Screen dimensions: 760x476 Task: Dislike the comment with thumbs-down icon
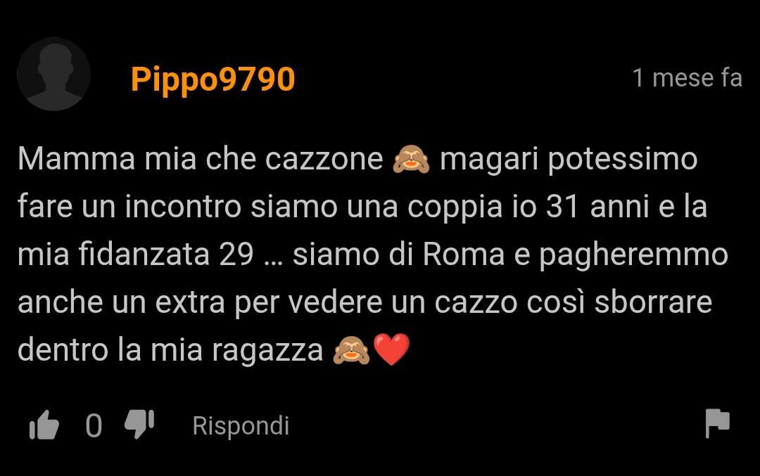point(139,424)
